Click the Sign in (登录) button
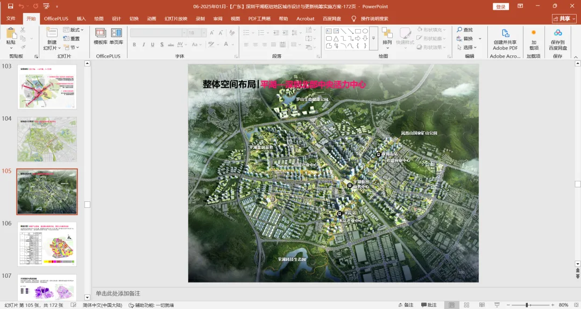The image size is (581, 309). point(501,6)
